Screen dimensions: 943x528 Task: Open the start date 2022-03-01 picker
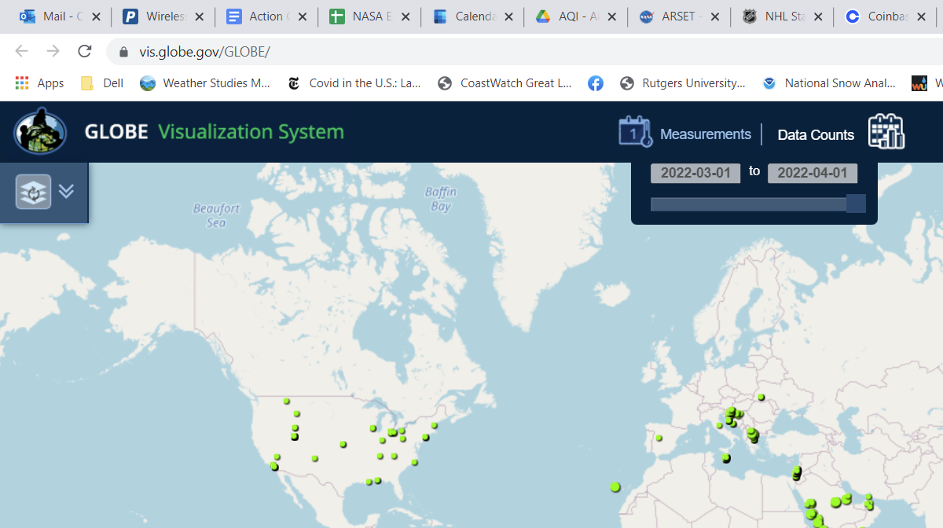[695, 173]
